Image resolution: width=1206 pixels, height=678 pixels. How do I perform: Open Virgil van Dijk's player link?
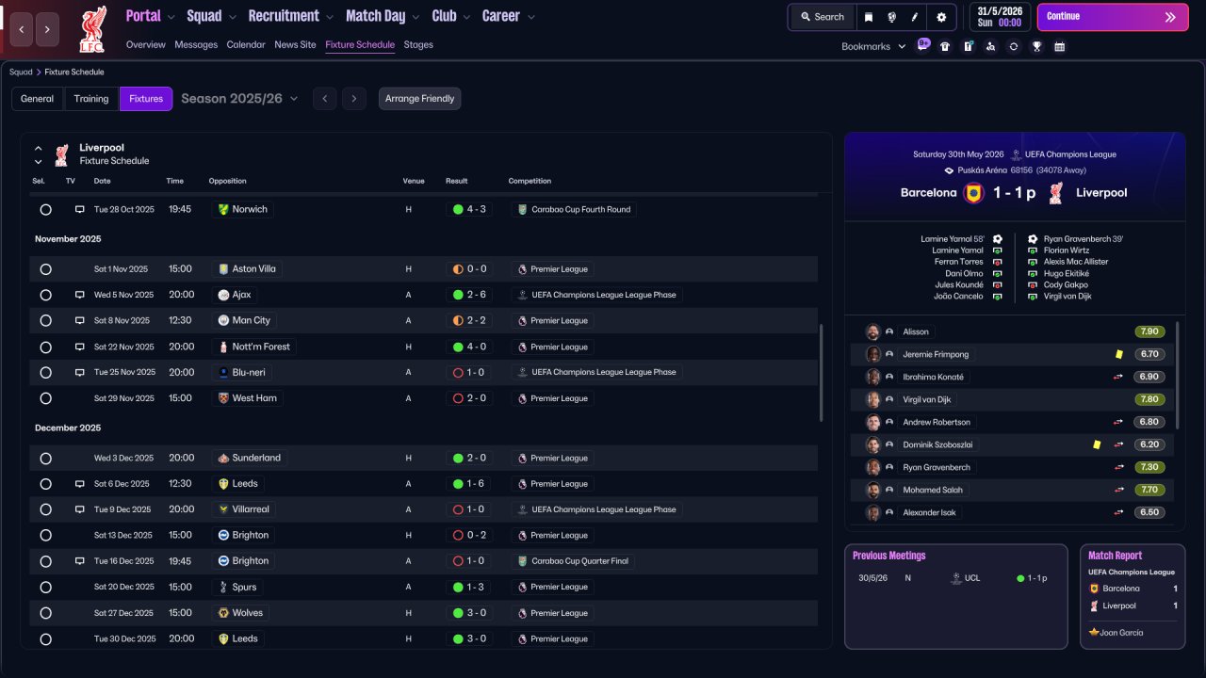tap(927, 399)
